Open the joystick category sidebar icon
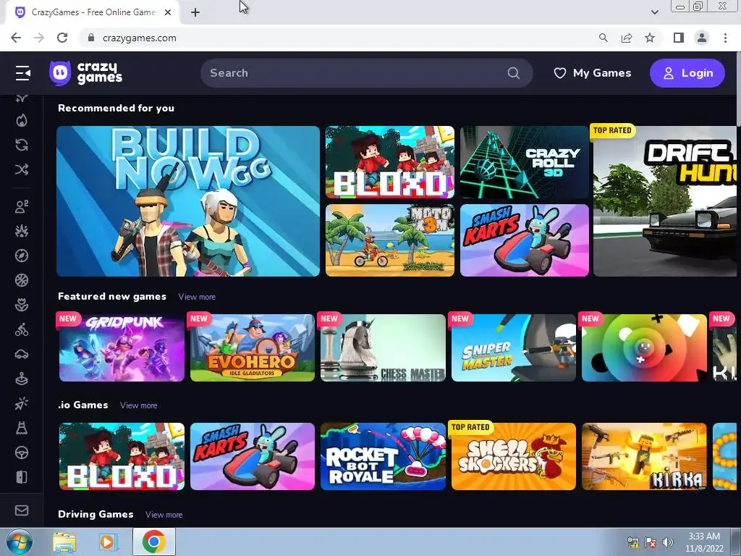741x556 pixels. pos(22,379)
